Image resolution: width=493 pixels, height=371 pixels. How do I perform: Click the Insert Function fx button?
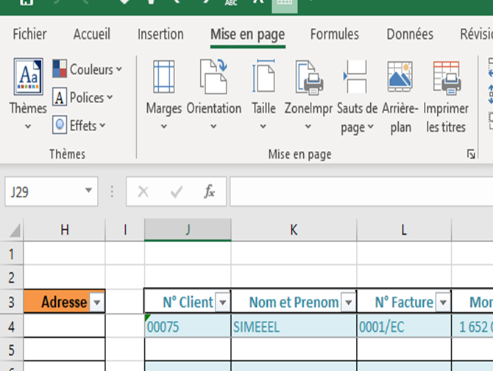209,191
